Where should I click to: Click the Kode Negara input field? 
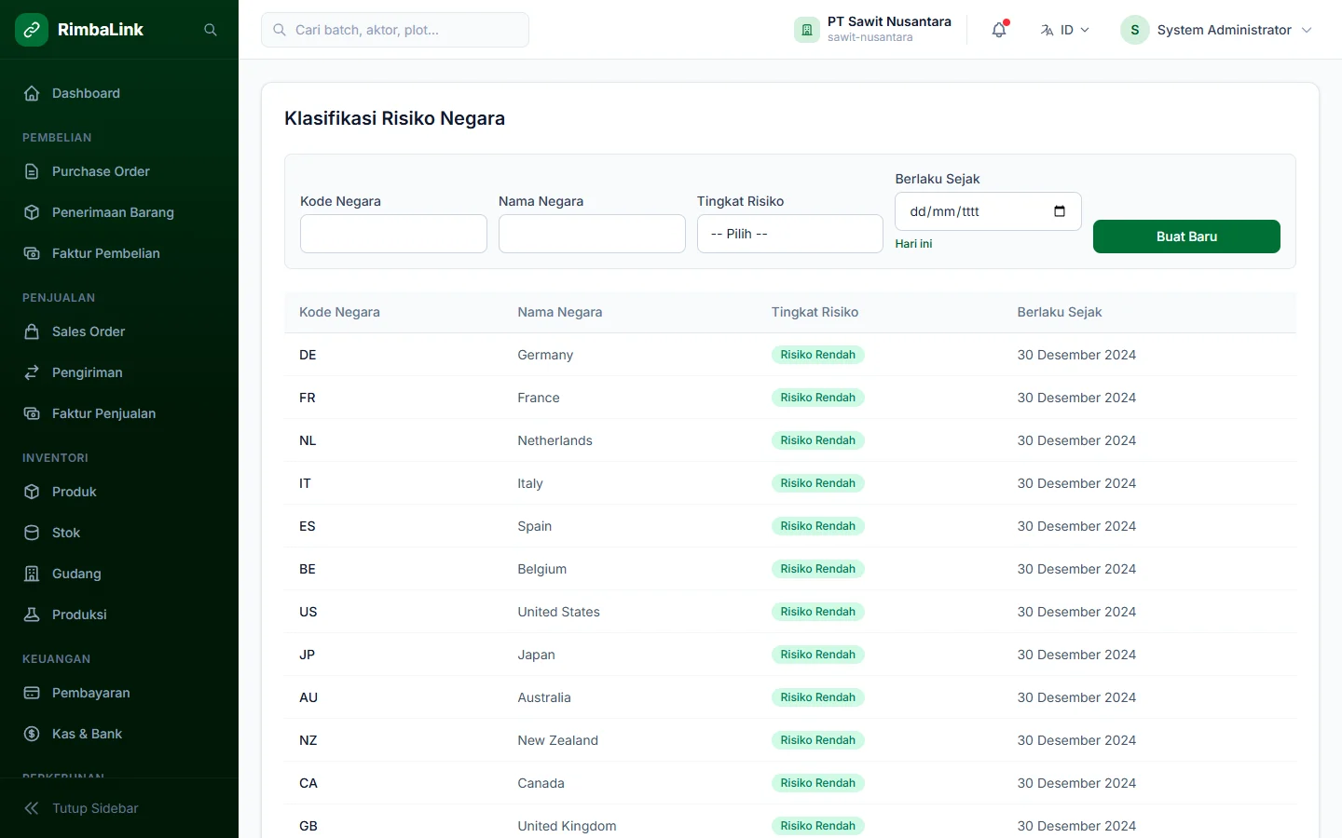pyautogui.click(x=393, y=234)
